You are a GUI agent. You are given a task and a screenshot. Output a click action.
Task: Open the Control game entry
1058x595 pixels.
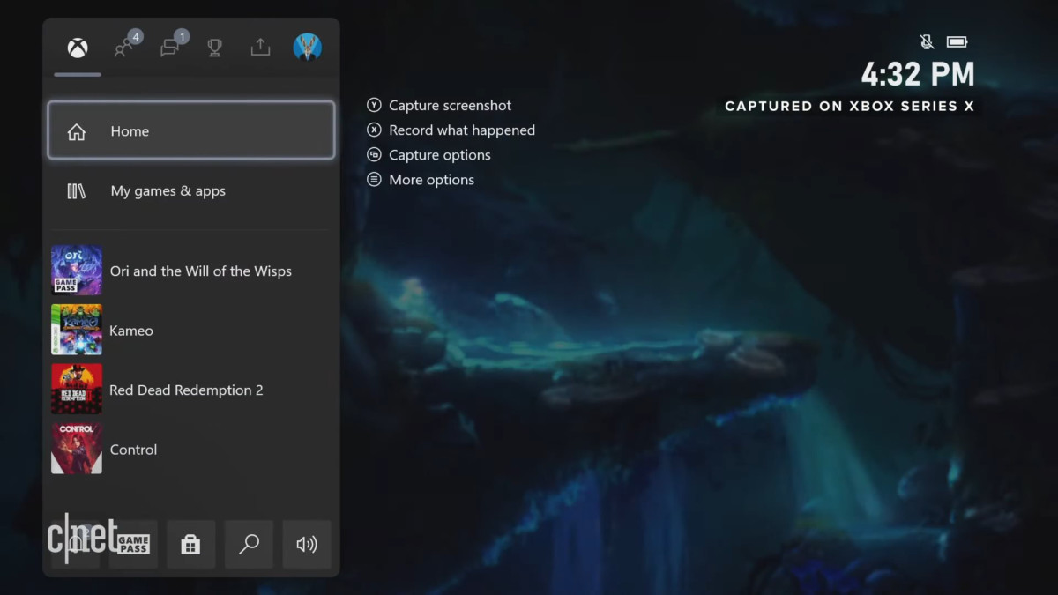pyautogui.click(x=191, y=450)
